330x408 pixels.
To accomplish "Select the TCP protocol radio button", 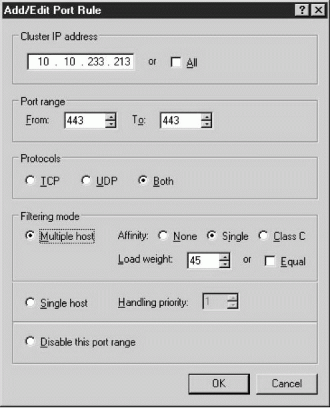I will pos(30,180).
